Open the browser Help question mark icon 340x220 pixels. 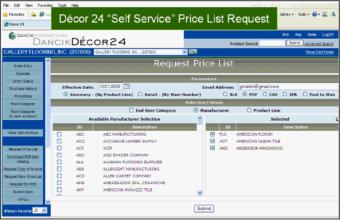315,15
